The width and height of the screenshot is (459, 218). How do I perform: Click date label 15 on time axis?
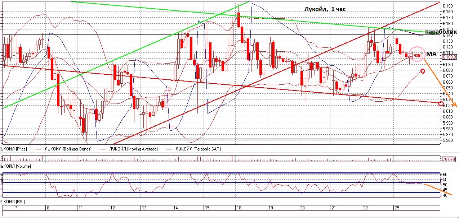pos(207,208)
